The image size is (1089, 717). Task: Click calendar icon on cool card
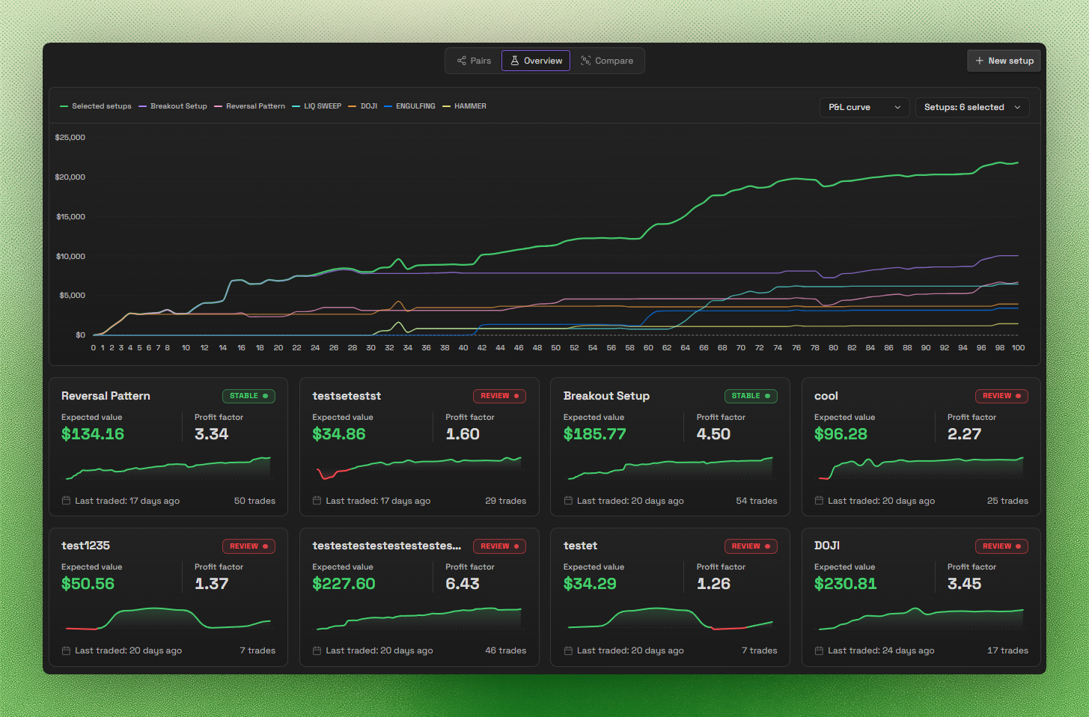819,501
